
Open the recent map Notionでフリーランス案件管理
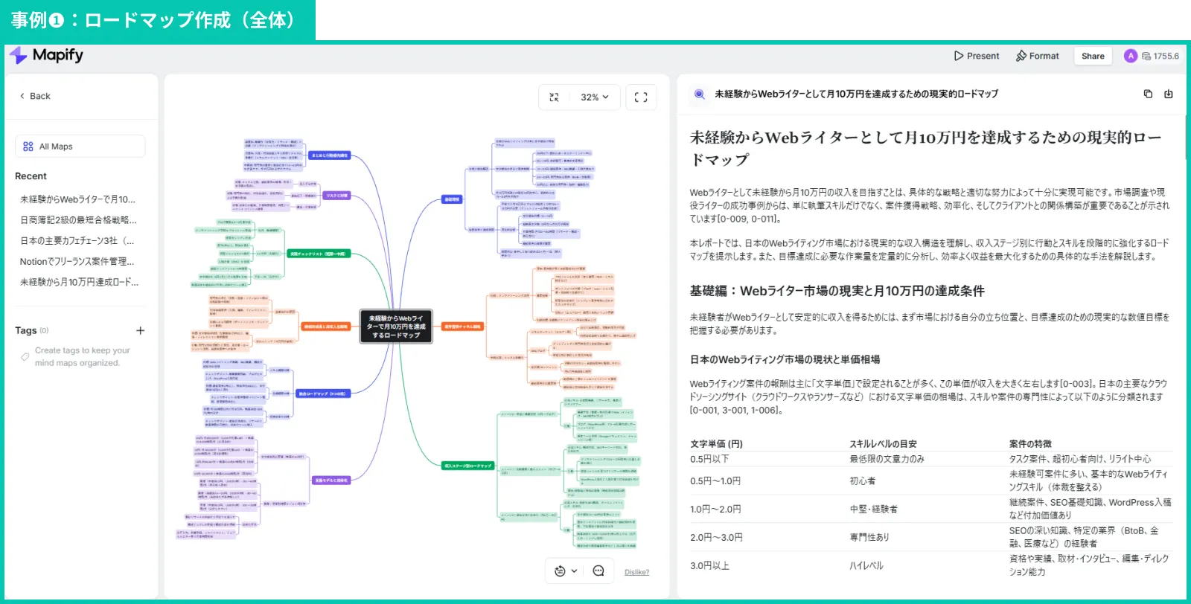77,261
